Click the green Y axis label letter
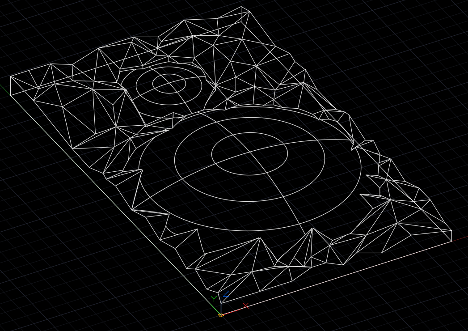Screen dimensions: 468x331 pyautogui.click(x=214, y=299)
